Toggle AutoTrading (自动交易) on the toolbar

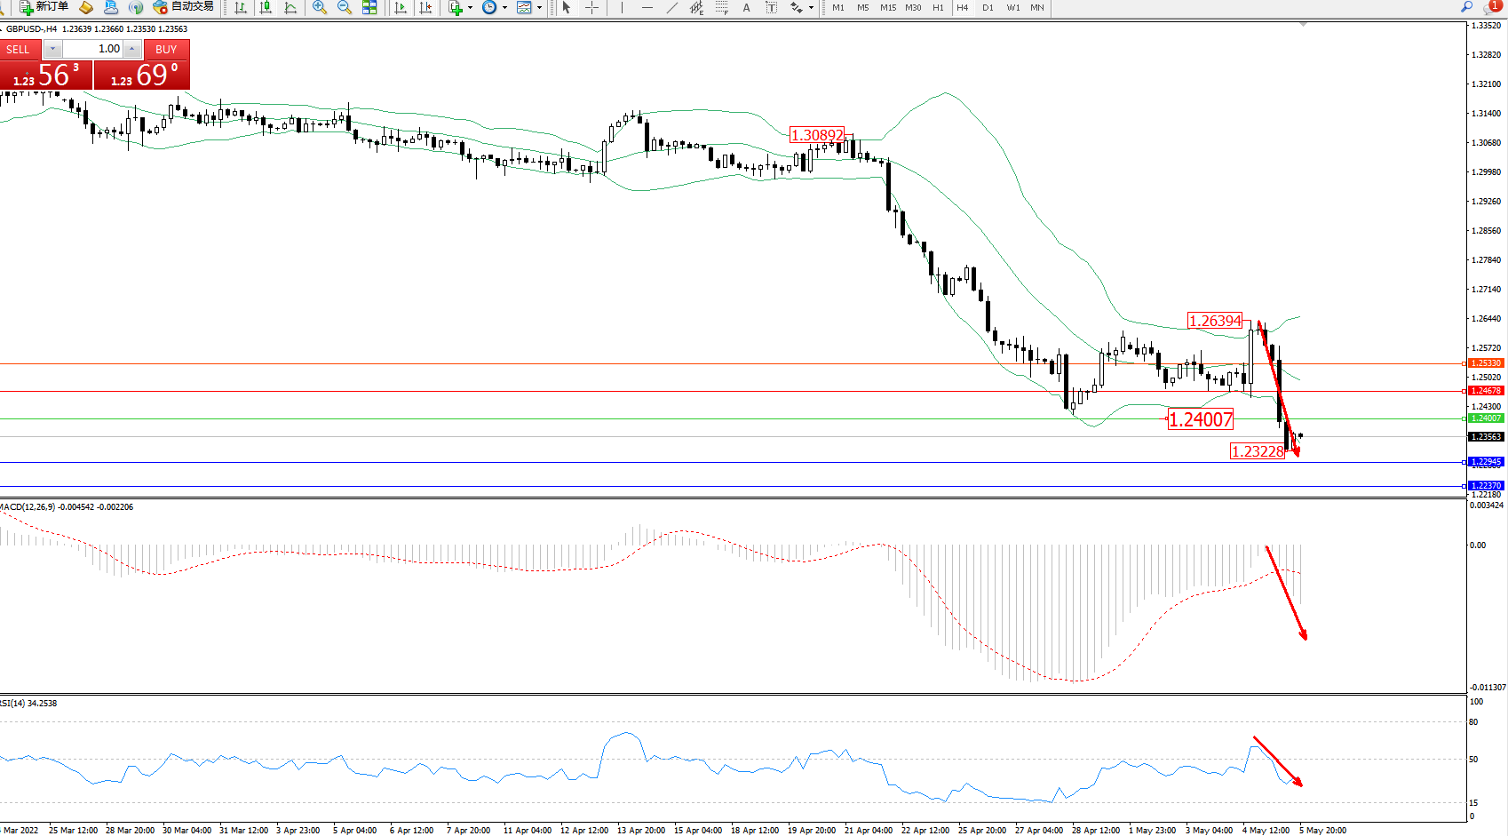pyautogui.click(x=184, y=7)
